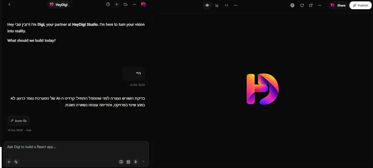
Task: Switch to code view brackets icon
Action: coord(227,5)
